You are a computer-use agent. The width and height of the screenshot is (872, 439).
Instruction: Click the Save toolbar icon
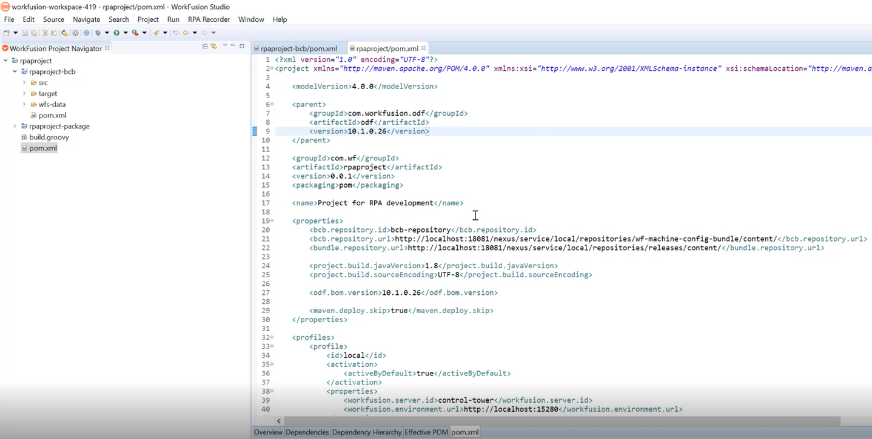coord(25,33)
